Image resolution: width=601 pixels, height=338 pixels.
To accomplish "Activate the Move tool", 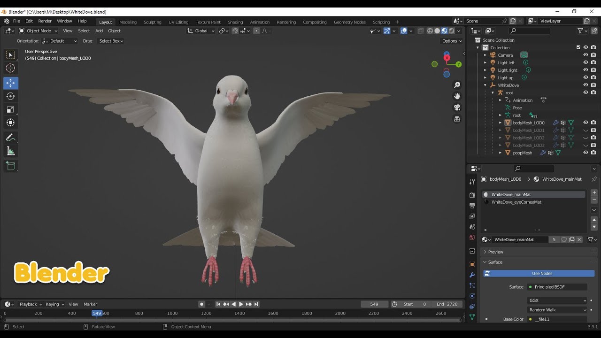I will coord(10,83).
